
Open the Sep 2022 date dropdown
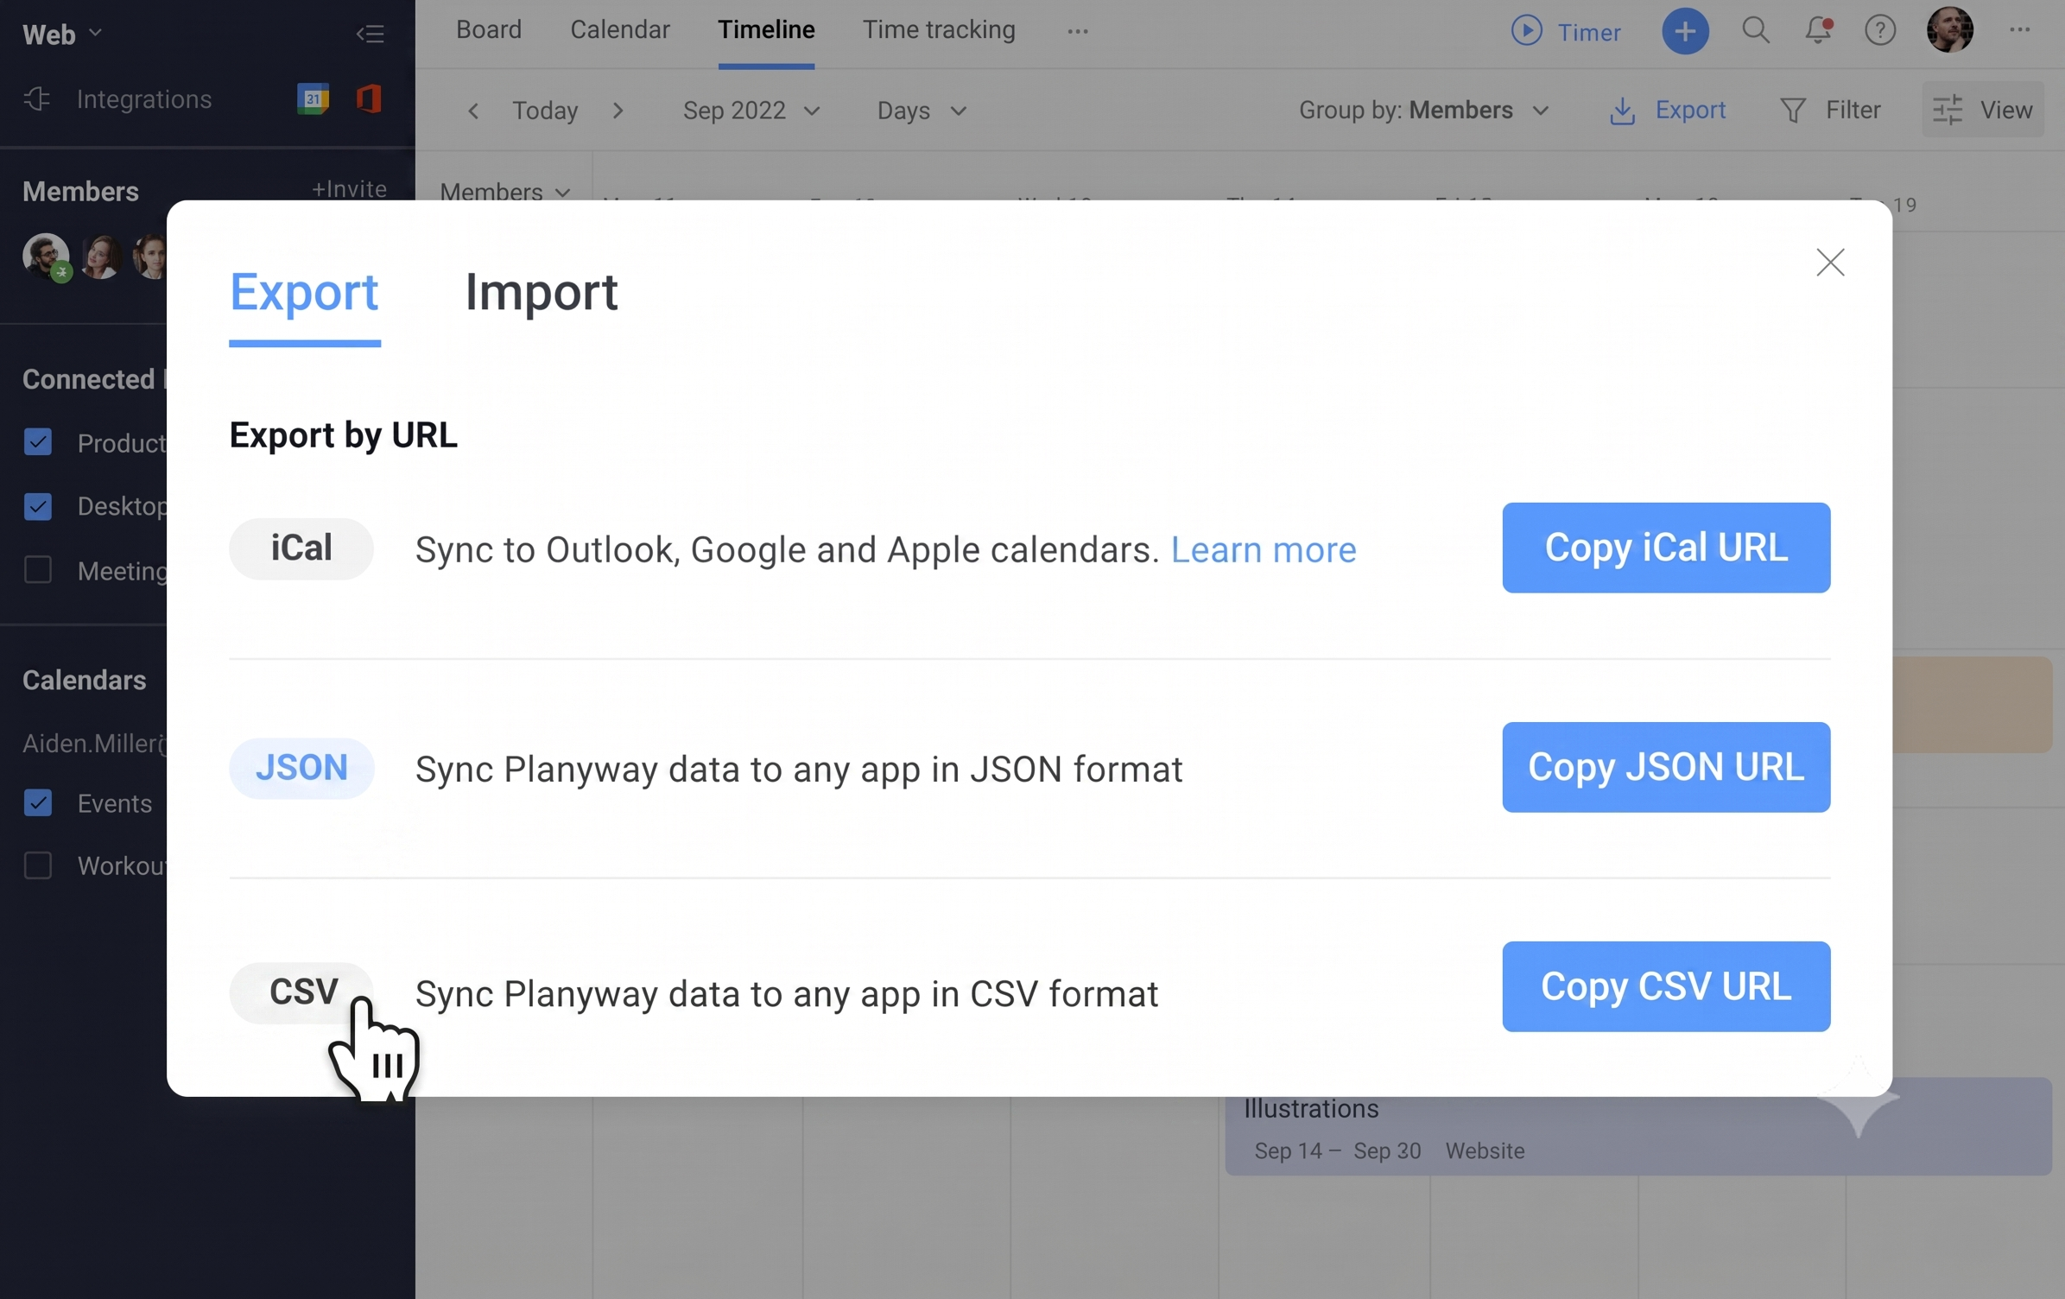[x=751, y=111]
